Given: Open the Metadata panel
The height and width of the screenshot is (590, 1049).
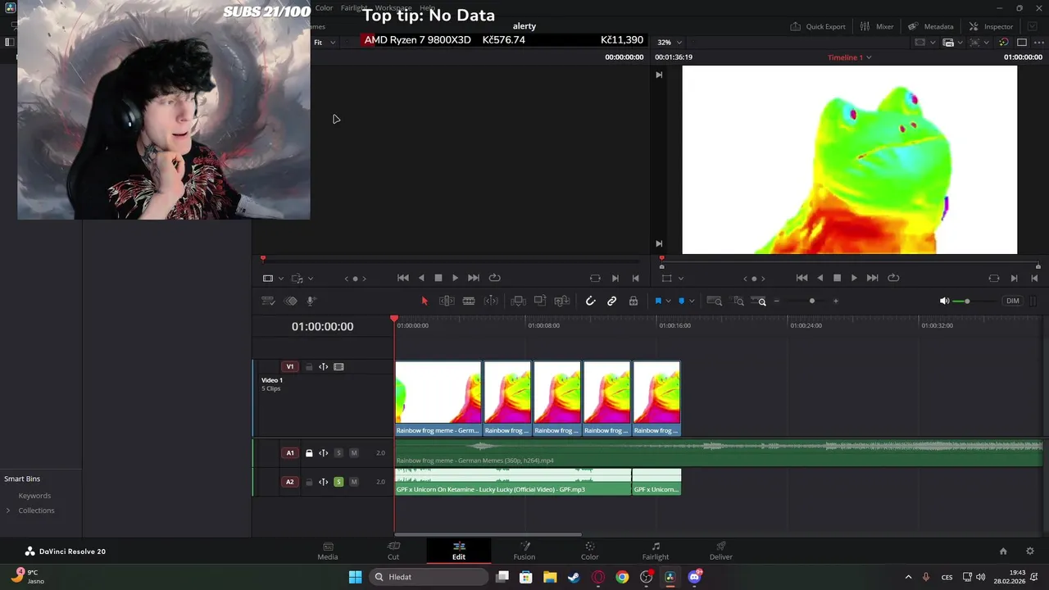Looking at the screenshot, I should point(930,26).
